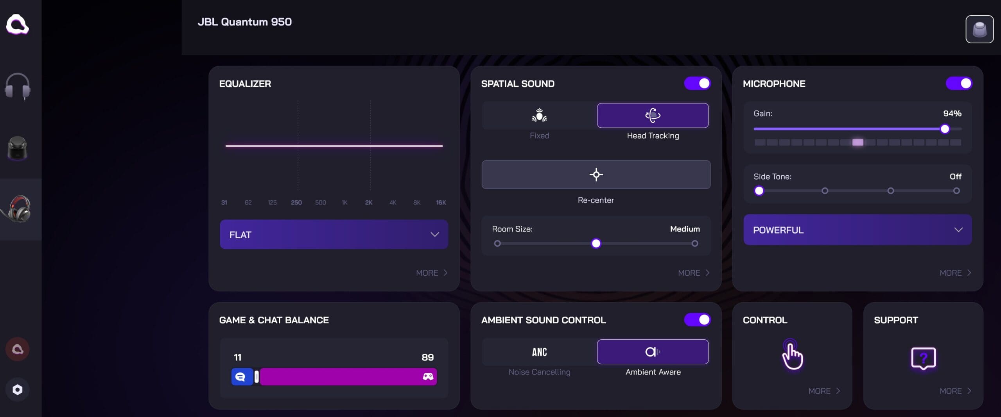Select the gray headset device in sidebar
The height and width of the screenshot is (417, 1001).
pos(17,86)
